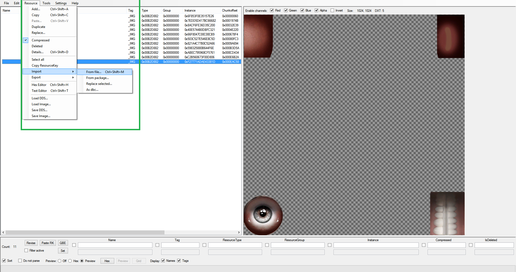Toggle the Sort checkbox

pyautogui.click(x=4, y=261)
